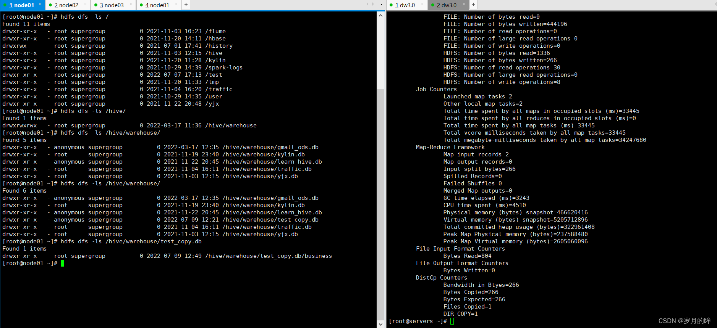Click the '/traffic' directory entry
Screen dimensions: 717x328
click(x=219, y=89)
